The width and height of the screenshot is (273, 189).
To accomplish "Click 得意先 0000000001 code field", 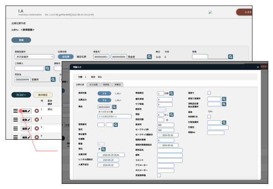I will (101, 57).
